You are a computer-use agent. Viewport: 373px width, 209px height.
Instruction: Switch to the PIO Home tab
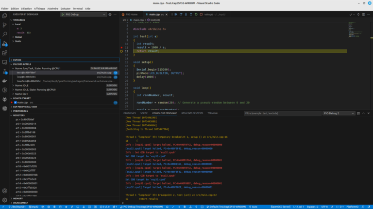(131, 15)
